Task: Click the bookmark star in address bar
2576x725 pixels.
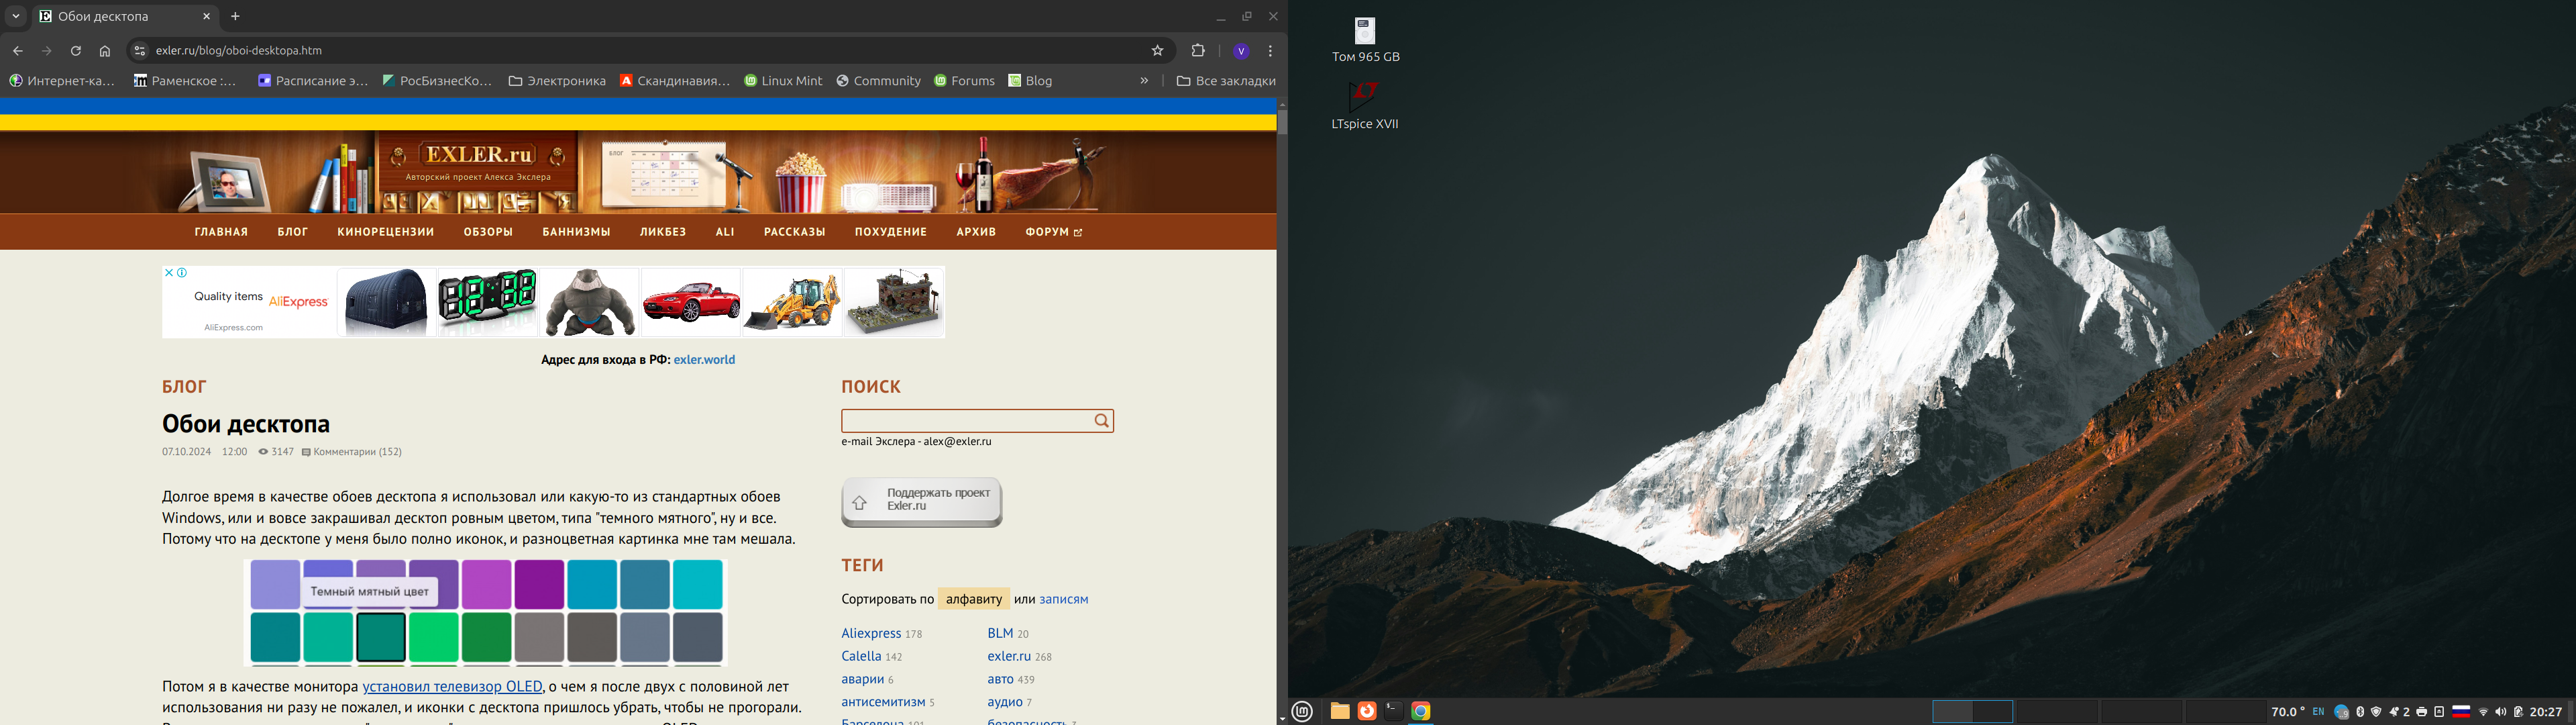Action: (x=1157, y=50)
